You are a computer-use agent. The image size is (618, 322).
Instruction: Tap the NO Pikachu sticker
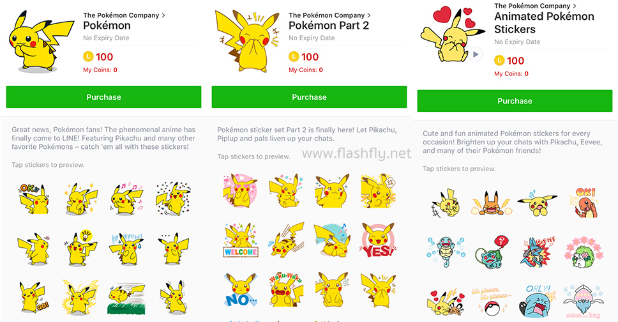click(241, 289)
